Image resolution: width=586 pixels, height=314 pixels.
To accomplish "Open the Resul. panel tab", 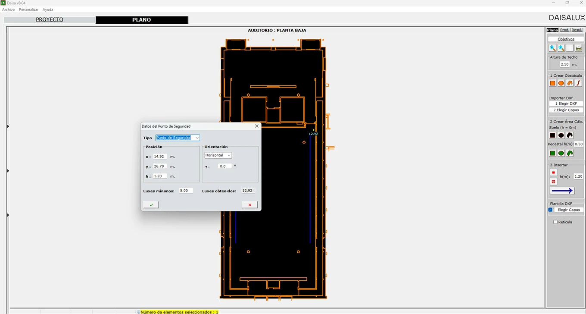I will tap(577, 30).
